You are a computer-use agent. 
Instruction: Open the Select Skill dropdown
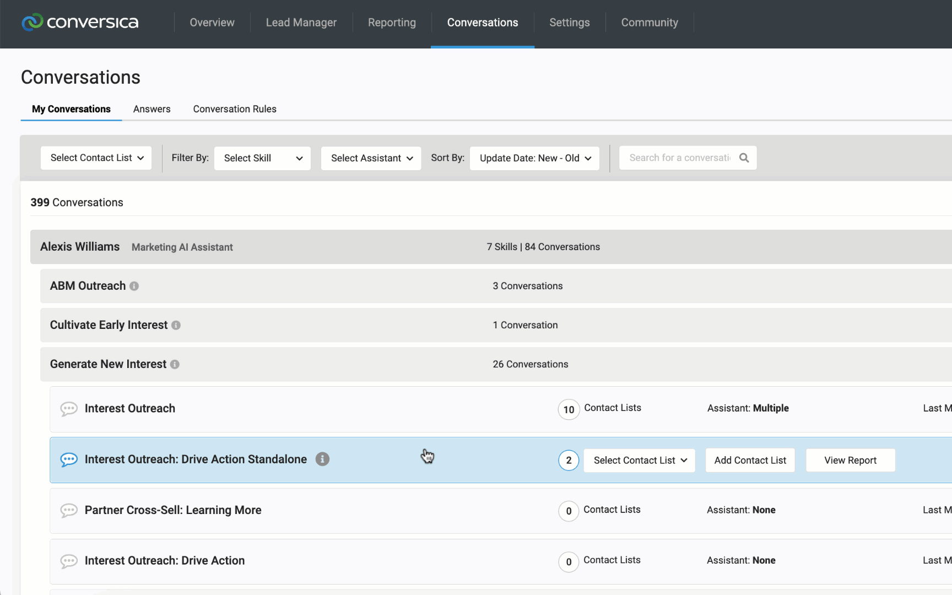point(262,158)
